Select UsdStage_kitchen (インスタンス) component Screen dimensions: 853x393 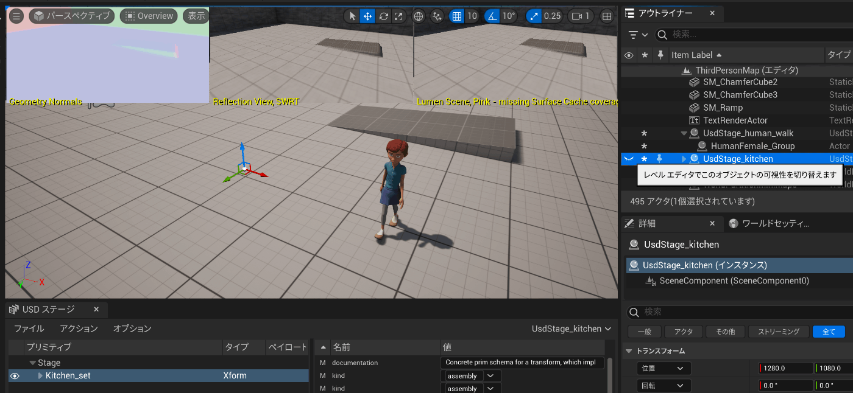(740, 265)
